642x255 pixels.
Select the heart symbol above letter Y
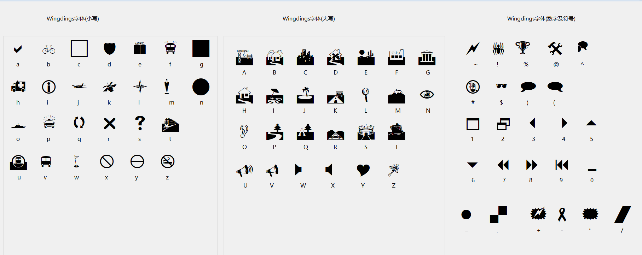363,170
